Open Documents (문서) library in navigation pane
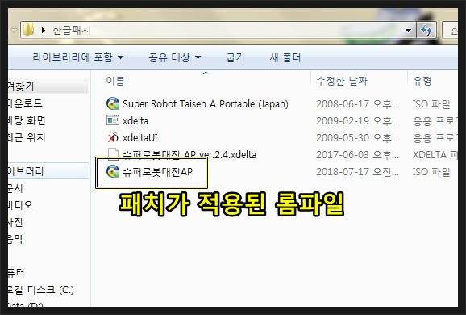The width and height of the screenshot is (466, 315). click(15, 188)
